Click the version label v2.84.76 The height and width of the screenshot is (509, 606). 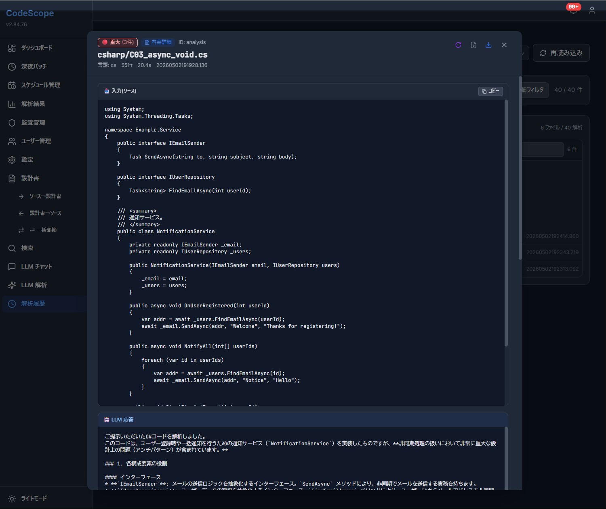(17, 24)
